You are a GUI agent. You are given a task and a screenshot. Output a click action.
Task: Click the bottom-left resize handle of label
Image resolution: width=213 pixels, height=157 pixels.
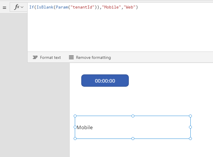pyautogui.click(x=75, y=138)
